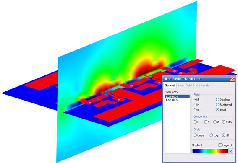Close the Near Fields Distribution dialog
Screen dimensions: 238x163
pyautogui.click(x=232, y=79)
